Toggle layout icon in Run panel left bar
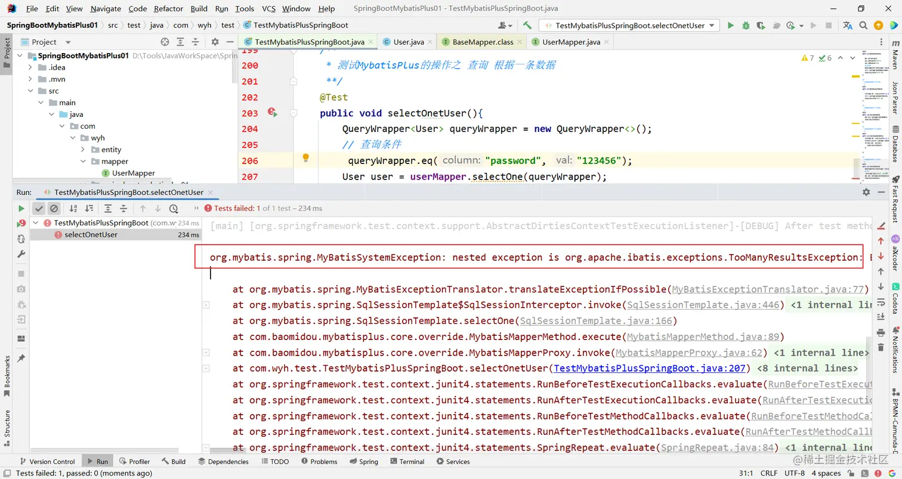 (x=21, y=338)
